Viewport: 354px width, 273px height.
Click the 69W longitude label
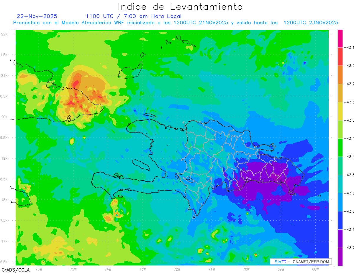click(281, 269)
